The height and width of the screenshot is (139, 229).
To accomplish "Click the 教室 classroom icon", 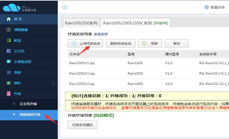I will tap(9, 40).
